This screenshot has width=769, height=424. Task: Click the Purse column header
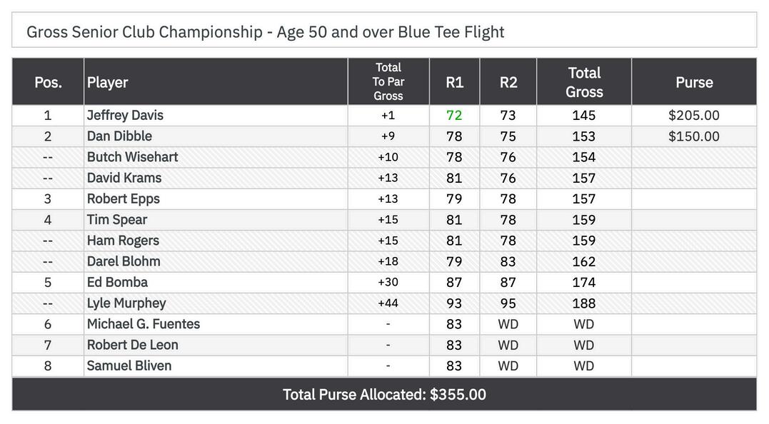694,82
